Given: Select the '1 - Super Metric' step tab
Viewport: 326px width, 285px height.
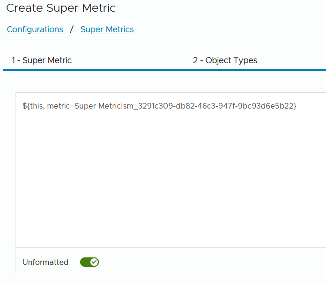Looking at the screenshot, I should (x=42, y=60).
